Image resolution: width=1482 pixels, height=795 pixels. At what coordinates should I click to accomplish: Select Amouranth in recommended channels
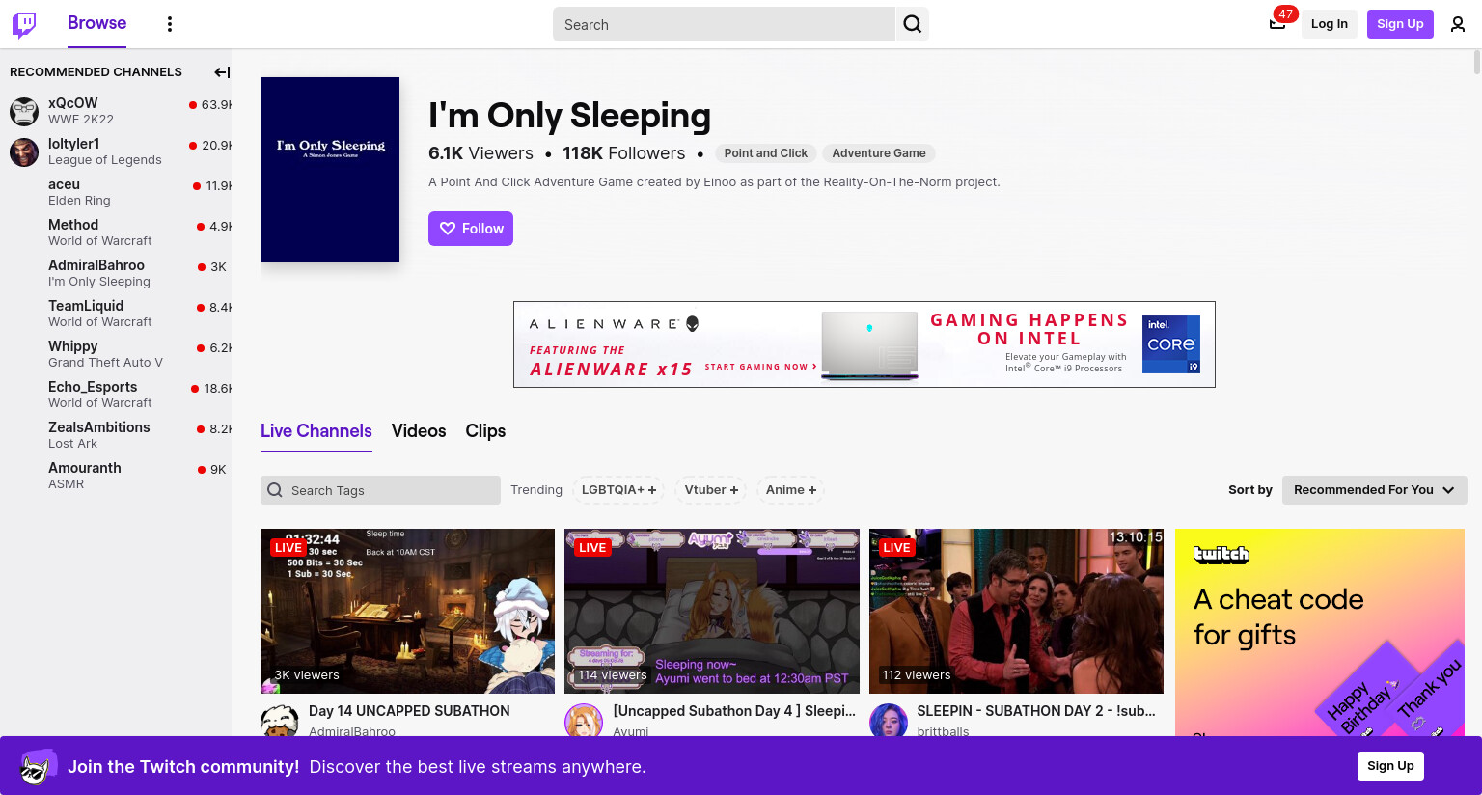click(x=116, y=476)
